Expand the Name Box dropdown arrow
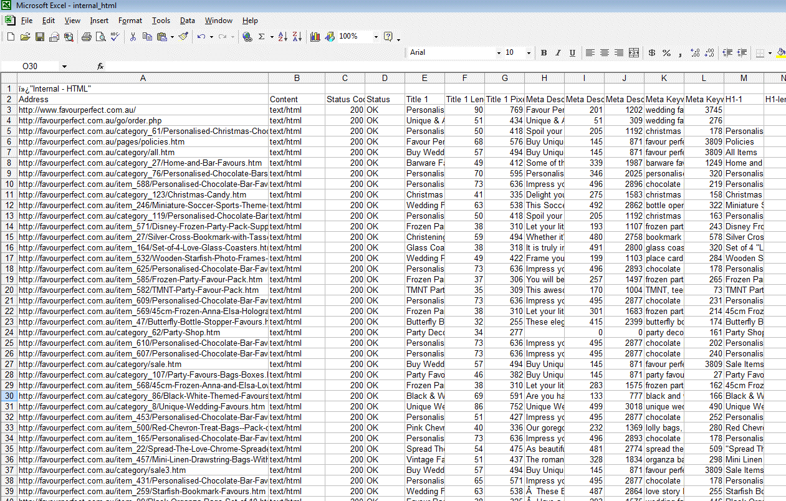The height and width of the screenshot is (501, 786). pyautogui.click(x=64, y=66)
